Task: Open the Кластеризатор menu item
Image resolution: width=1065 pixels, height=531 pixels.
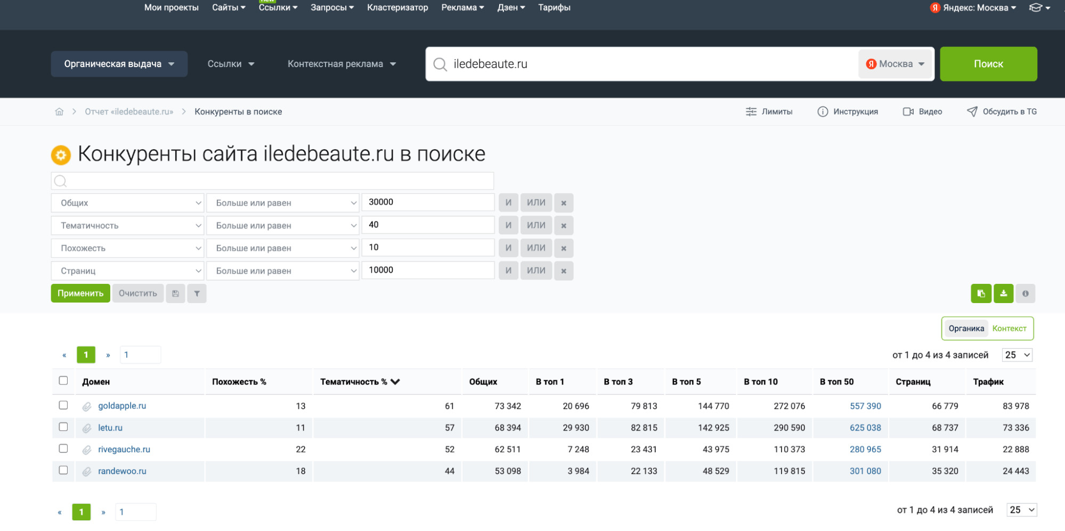Action: [x=397, y=7]
